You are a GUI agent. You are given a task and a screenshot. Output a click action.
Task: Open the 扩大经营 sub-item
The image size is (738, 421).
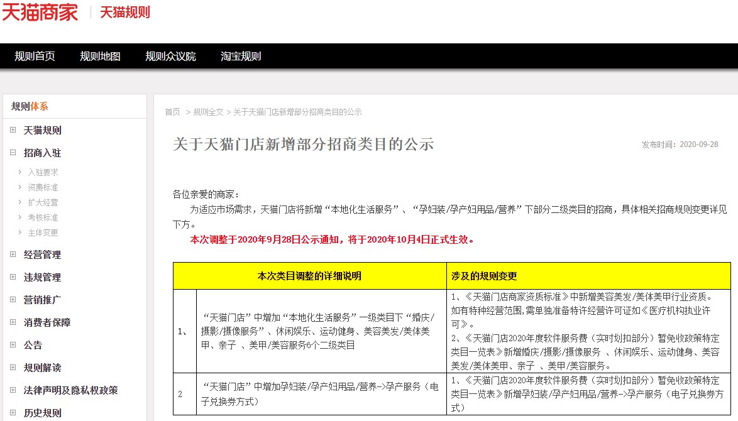tap(43, 203)
